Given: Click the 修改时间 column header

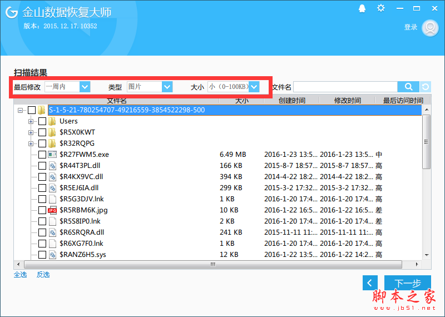Looking at the screenshot, I should [347, 101].
